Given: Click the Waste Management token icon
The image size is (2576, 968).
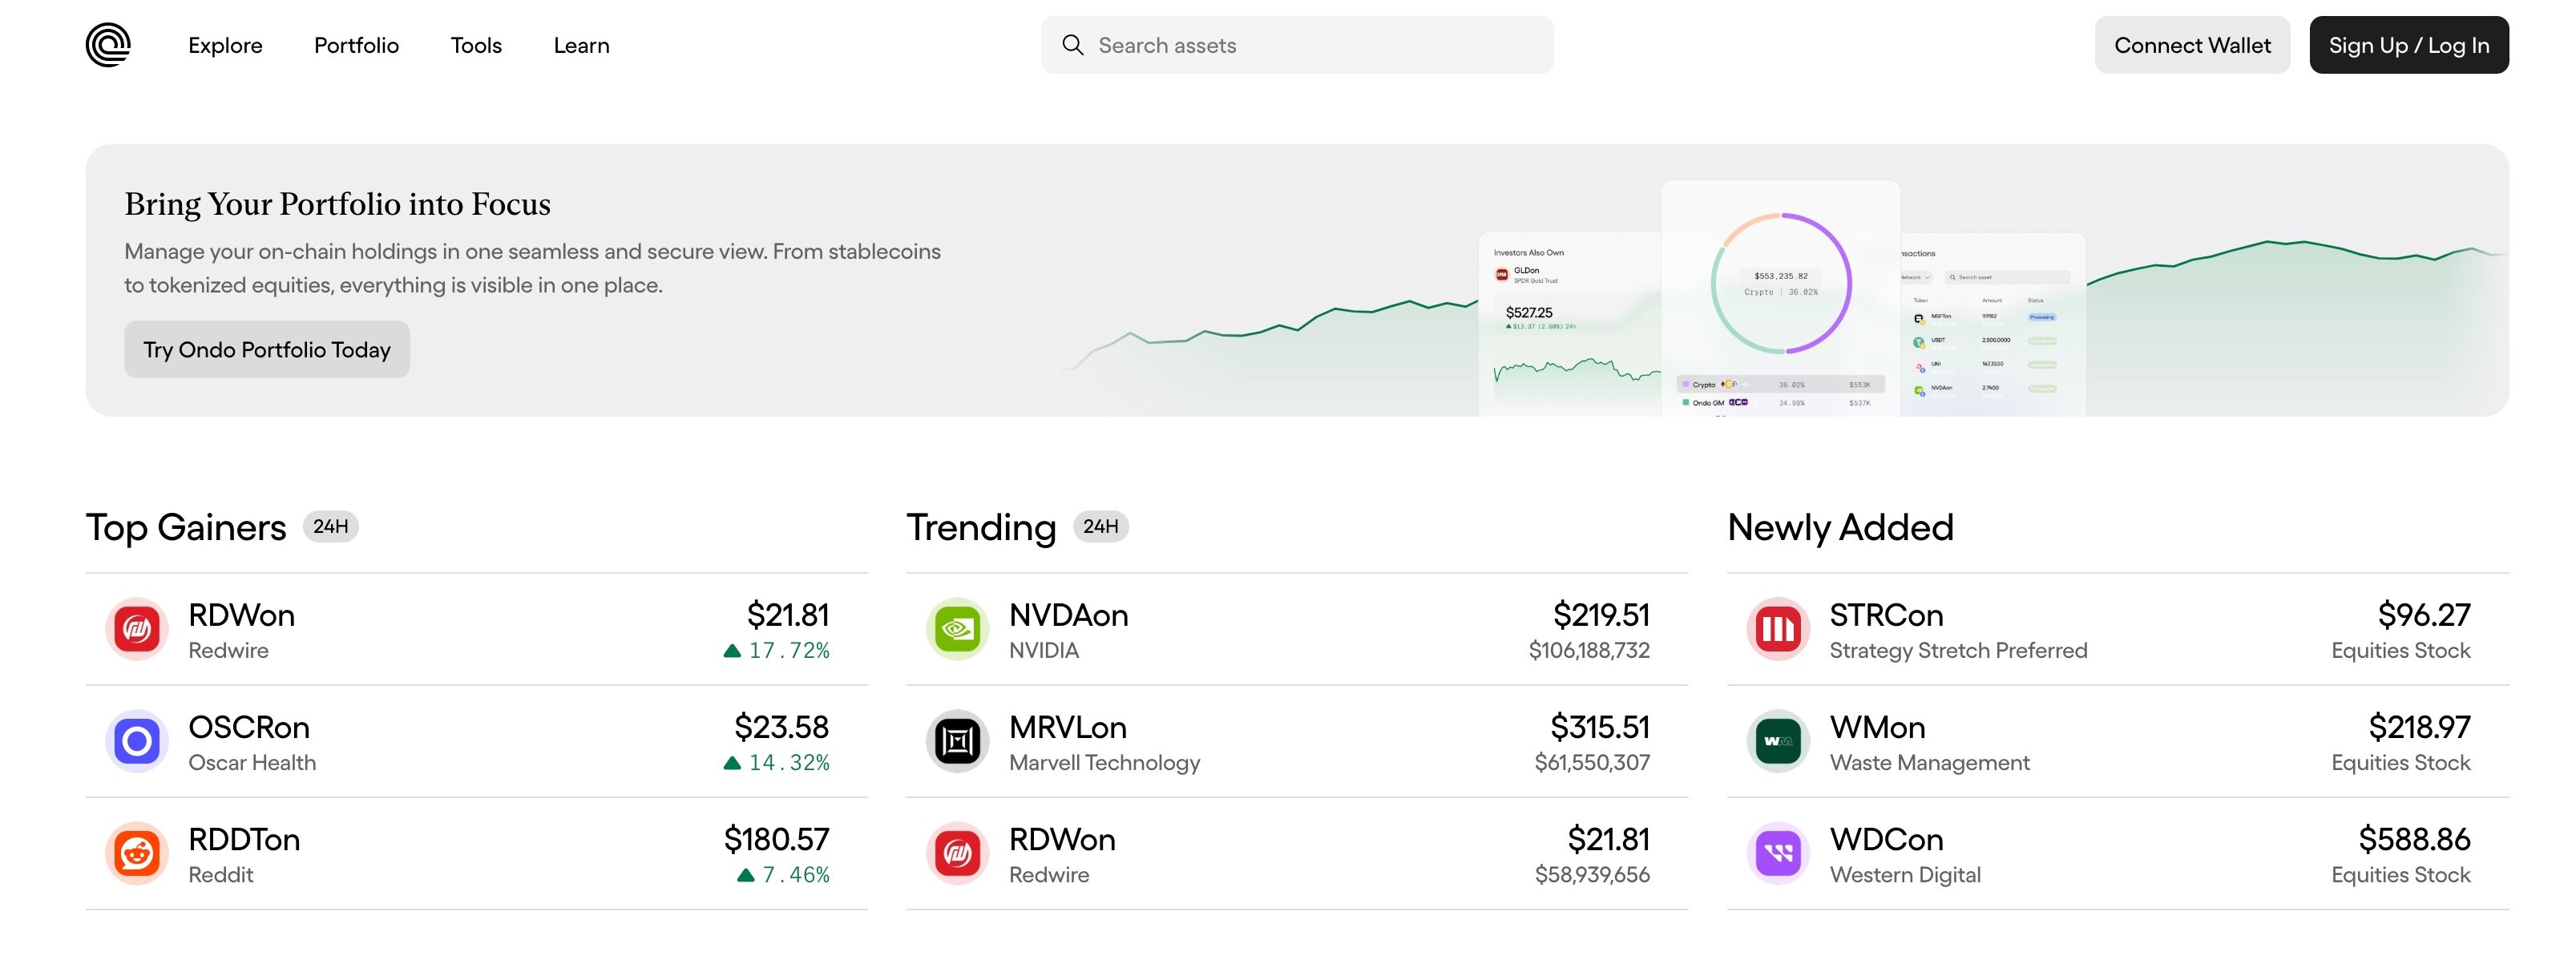Looking at the screenshot, I should [x=1778, y=741].
